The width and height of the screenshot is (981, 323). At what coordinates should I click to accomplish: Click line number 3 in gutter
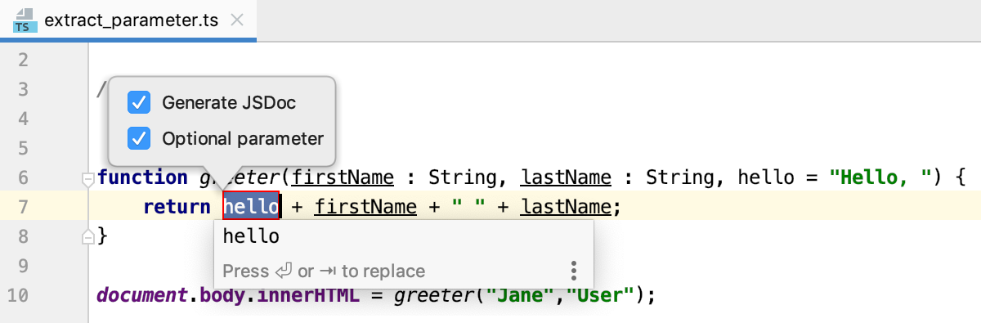23,89
